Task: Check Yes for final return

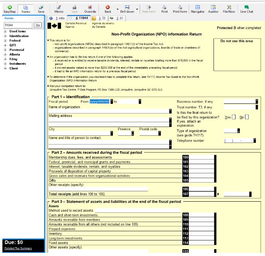Action: point(233,117)
